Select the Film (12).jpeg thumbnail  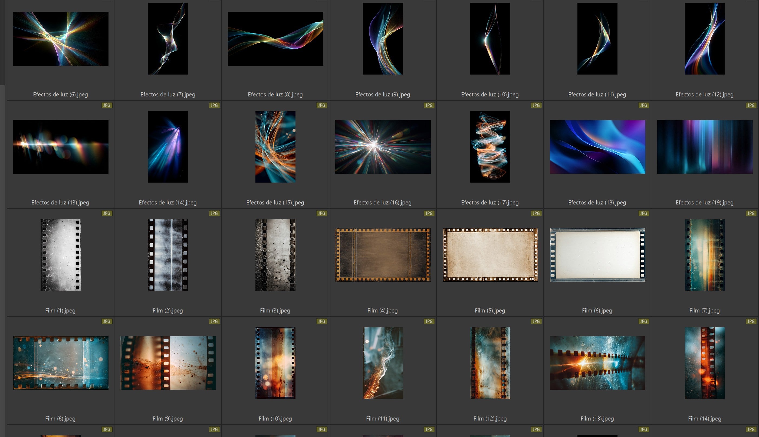490,363
